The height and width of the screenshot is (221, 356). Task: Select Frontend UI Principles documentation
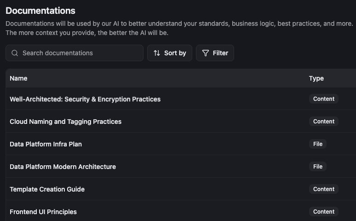[x=43, y=212]
